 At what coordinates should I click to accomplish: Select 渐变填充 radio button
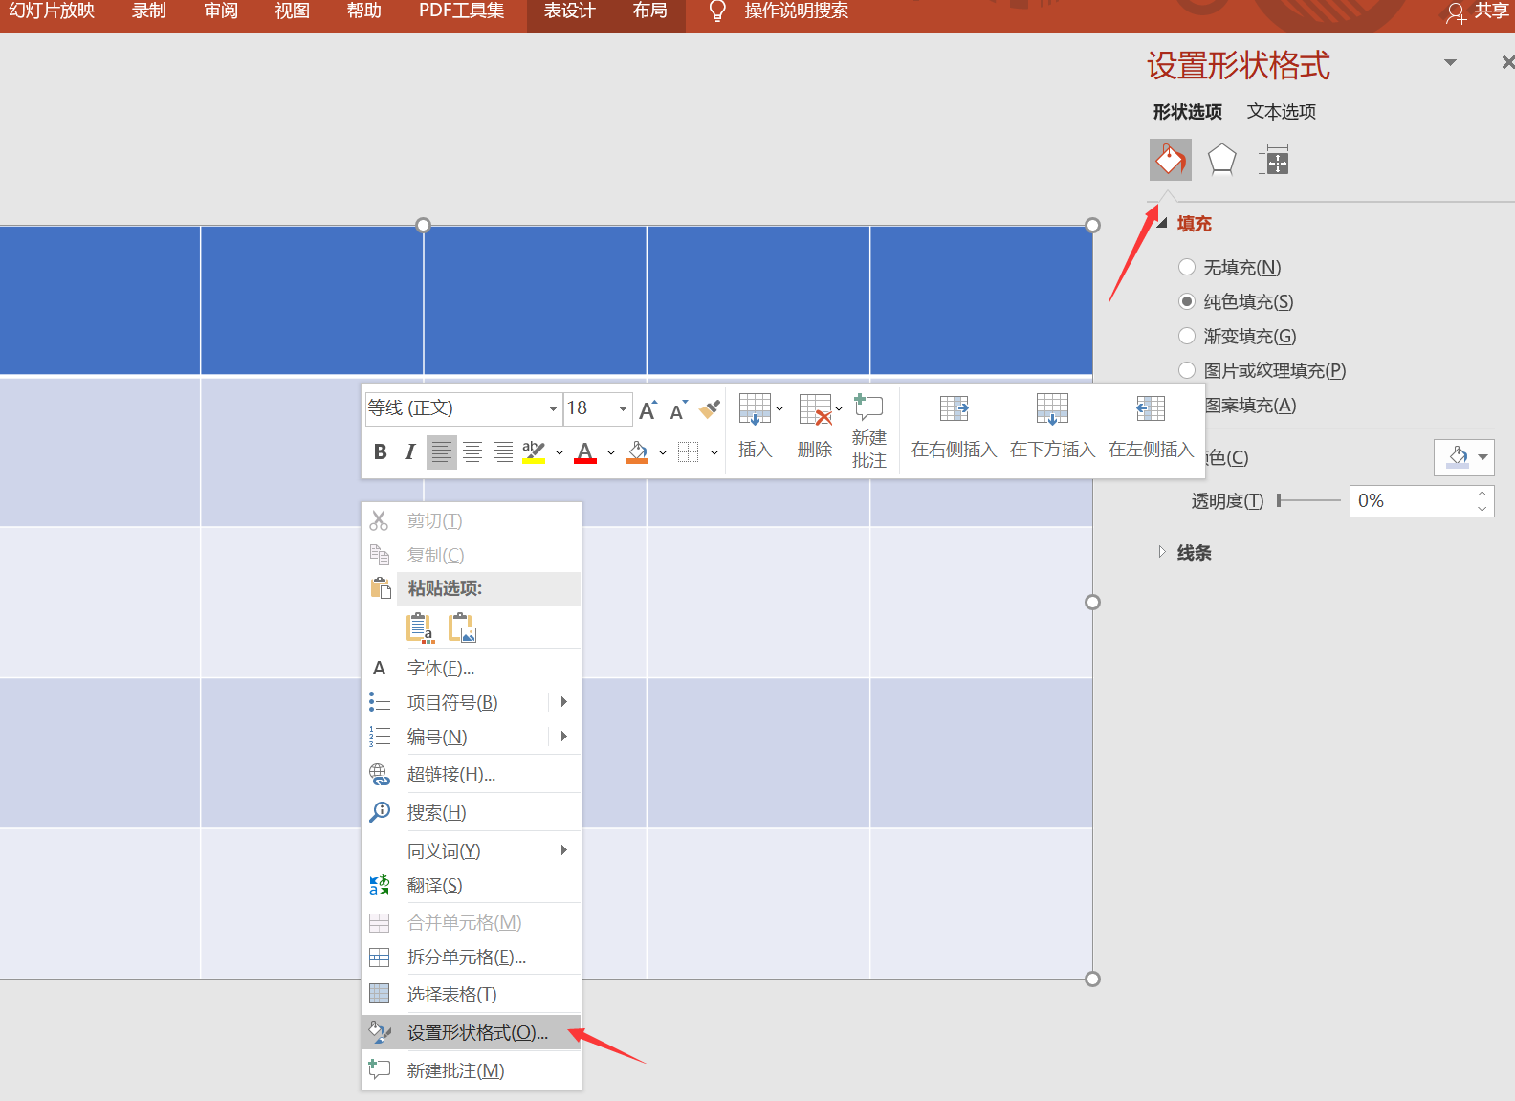(1187, 336)
